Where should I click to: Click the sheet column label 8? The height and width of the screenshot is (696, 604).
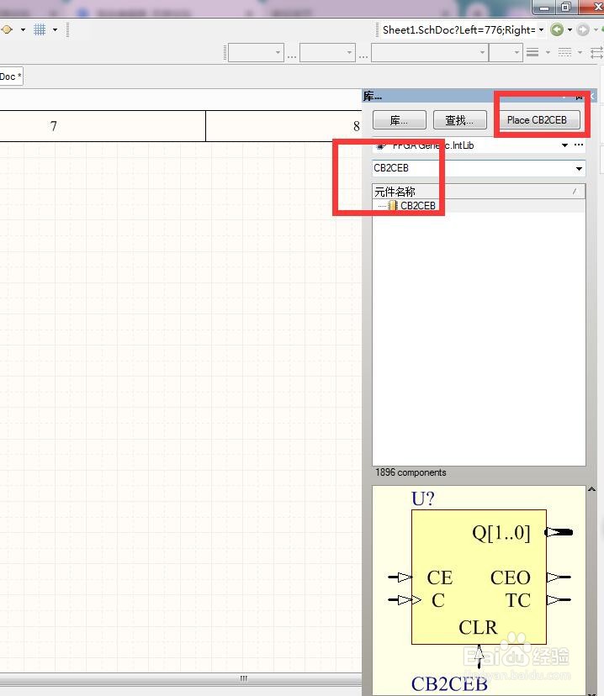[x=356, y=126]
